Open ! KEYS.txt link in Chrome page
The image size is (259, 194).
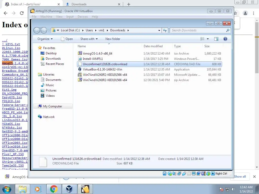point(11,44)
